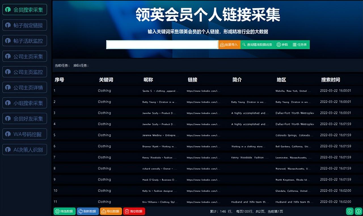Open the WA号码挖掘 sidebar entry
This screenshot has height=216, width=363.
click(x=24, y=134)
